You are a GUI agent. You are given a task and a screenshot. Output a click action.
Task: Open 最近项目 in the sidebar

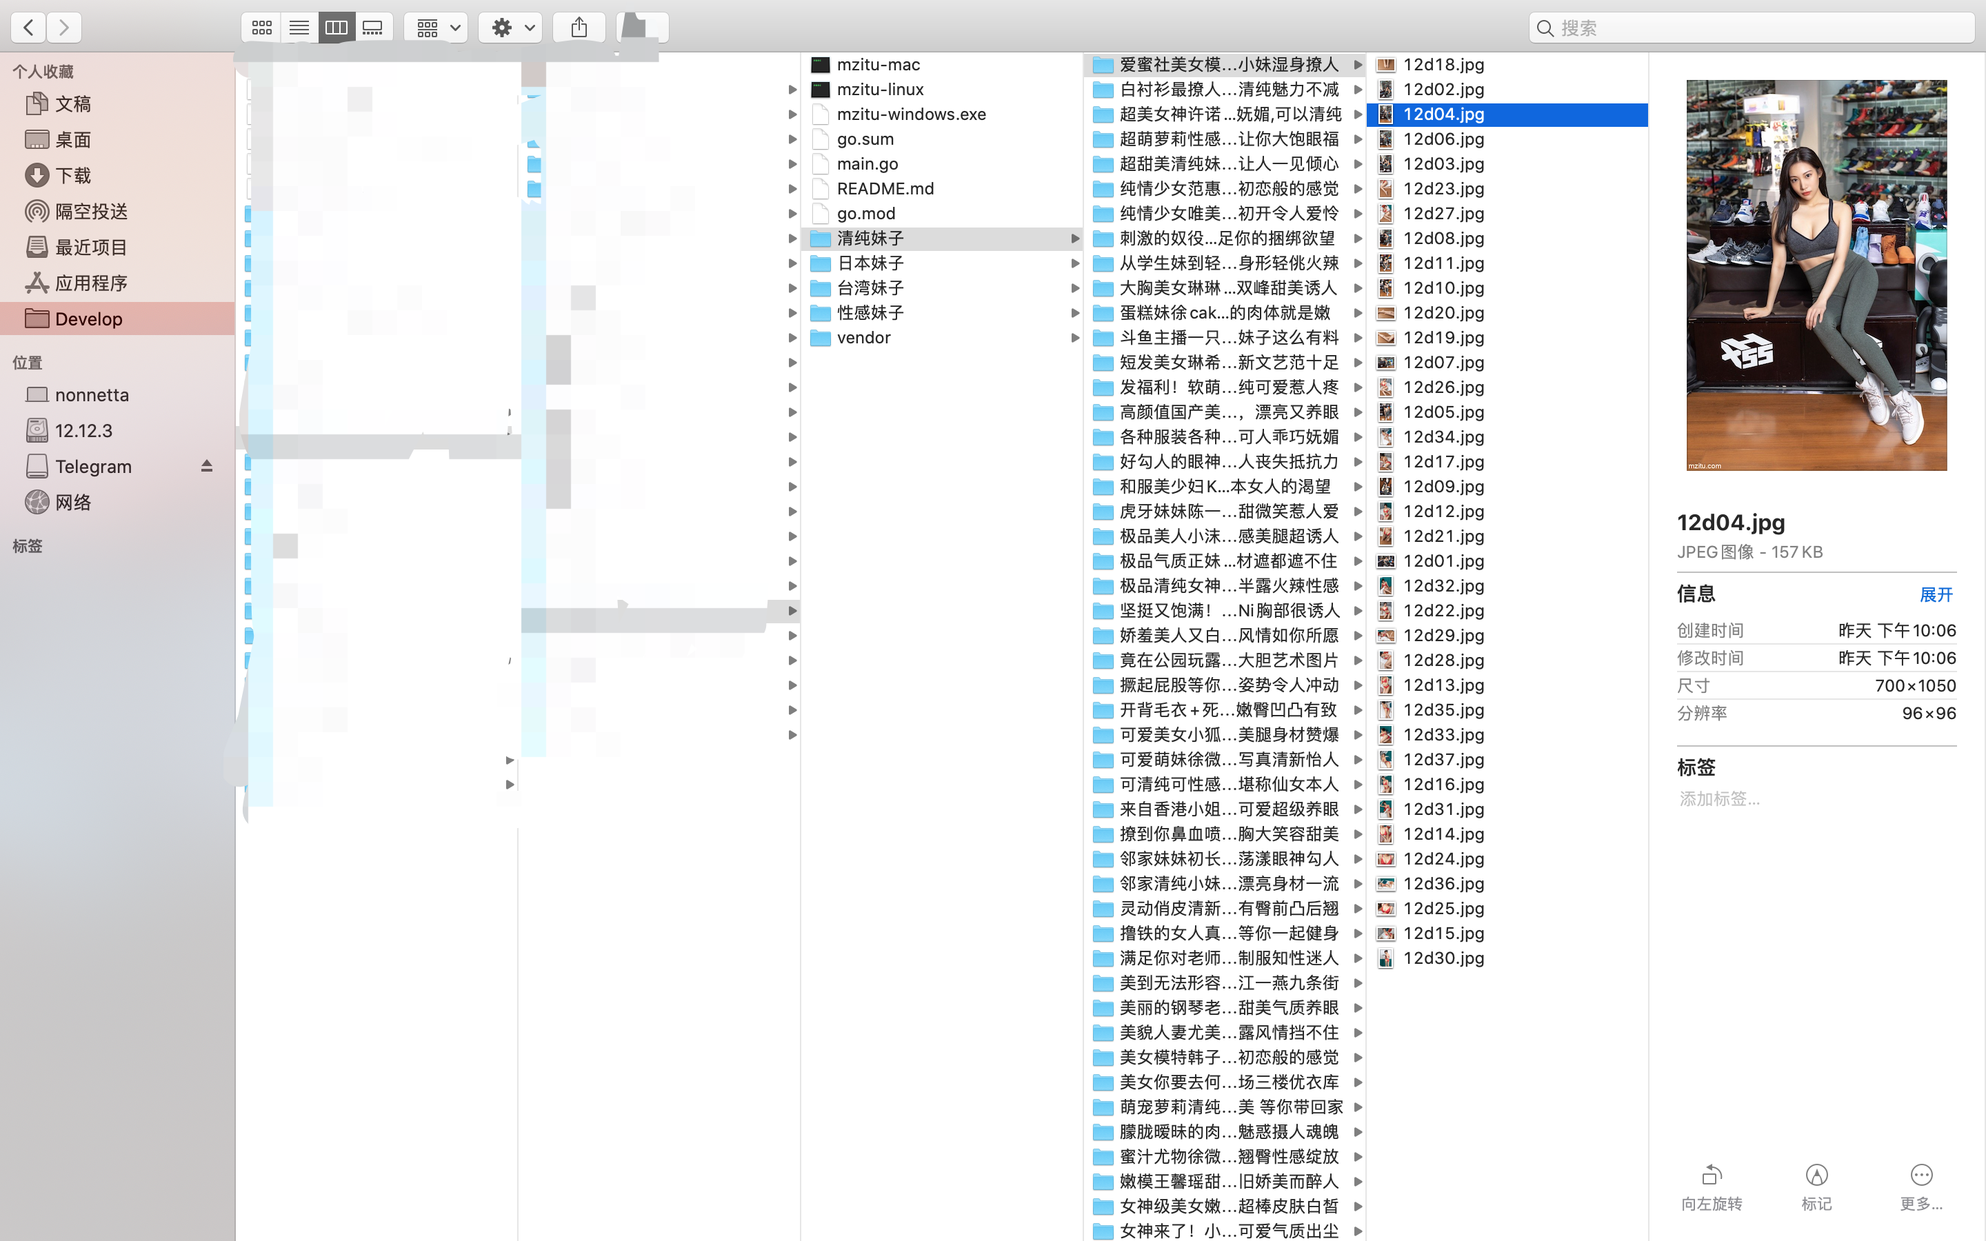click(117, 247)
